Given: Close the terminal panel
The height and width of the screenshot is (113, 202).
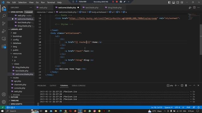Looking at the screenshot, I should 199,85.
